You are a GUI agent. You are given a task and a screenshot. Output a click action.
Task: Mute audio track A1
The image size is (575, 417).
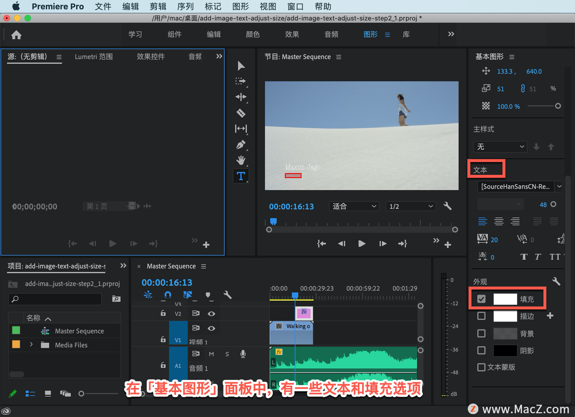click(211, 354)
